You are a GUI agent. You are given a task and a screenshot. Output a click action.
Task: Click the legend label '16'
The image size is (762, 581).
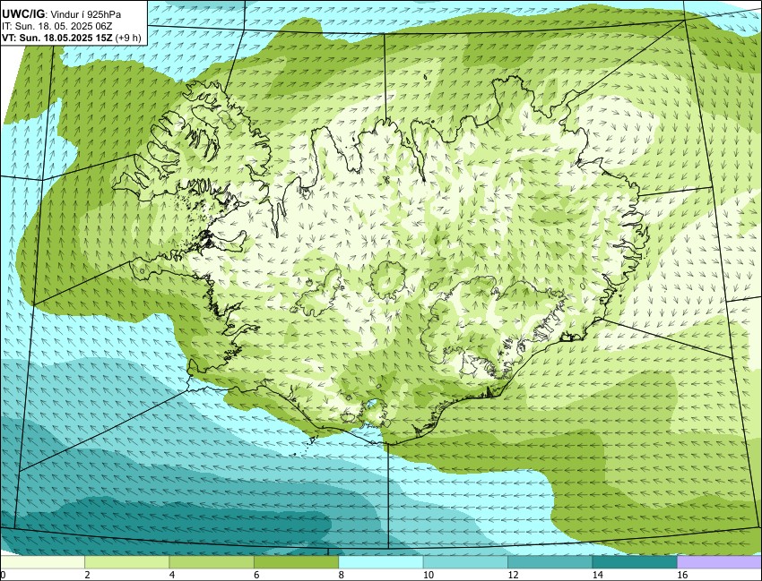click(x=682, y=575)
